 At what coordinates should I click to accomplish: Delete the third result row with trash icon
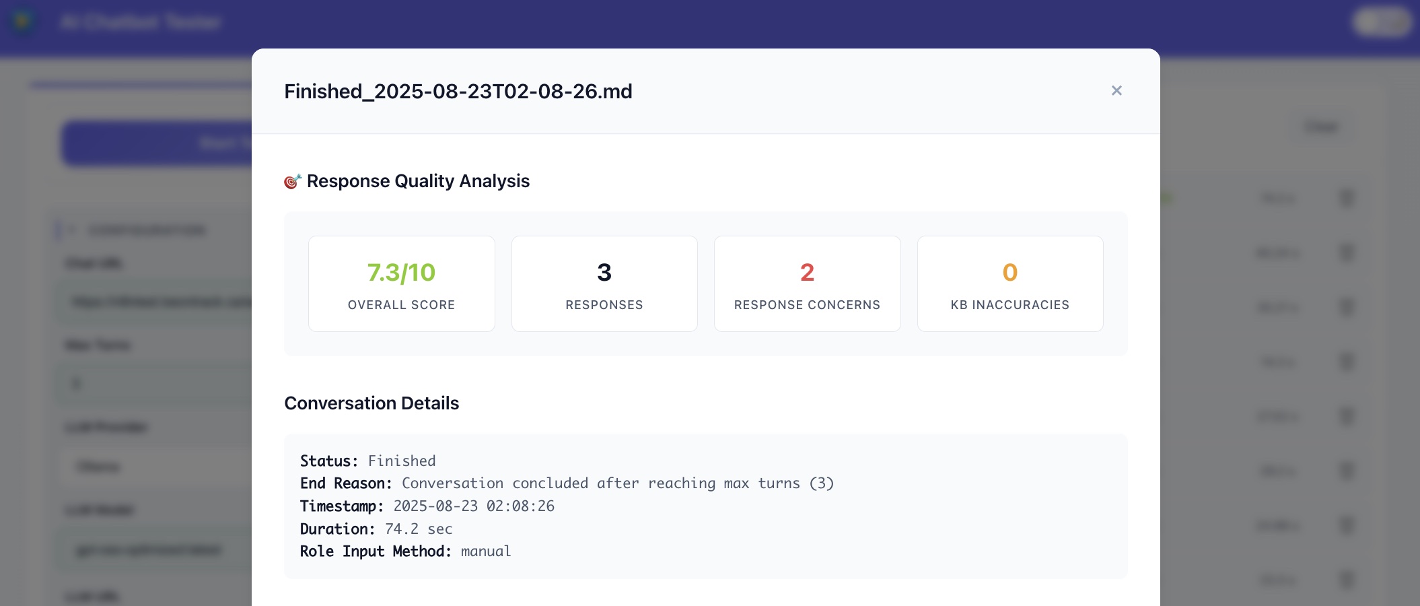(1347, 307)
